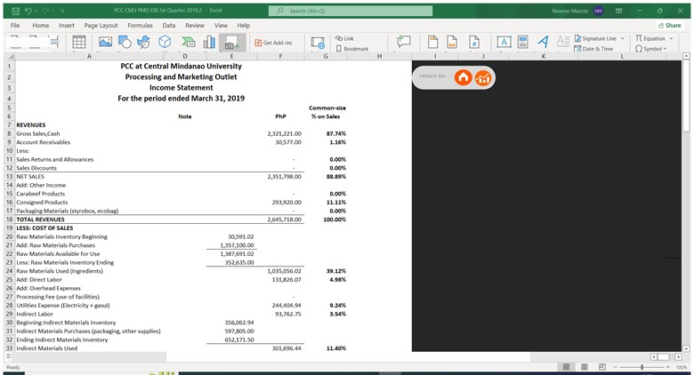Open the View tab
This screenshot has width=694, height=375.
[221, 25]
